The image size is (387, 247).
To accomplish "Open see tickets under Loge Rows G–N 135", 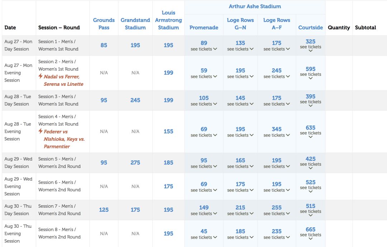I will [240, 49].
